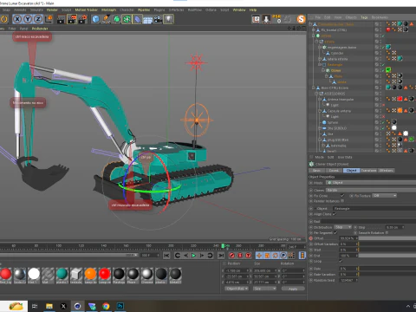Open the green array modeling icon
The width and height of the screenshot is (416, 312).
(127, 19)
